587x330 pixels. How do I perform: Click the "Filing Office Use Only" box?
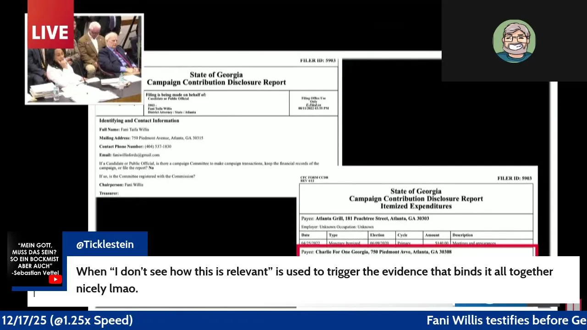pyautogui.click(x=313, y=103)
